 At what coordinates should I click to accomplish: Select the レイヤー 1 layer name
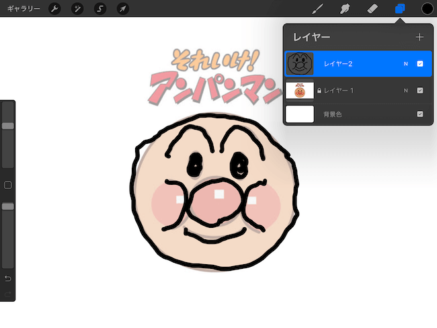coord(339,91)
